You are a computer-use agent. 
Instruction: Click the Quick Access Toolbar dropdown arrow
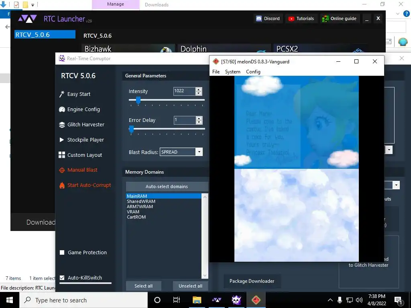coord(33,5)
